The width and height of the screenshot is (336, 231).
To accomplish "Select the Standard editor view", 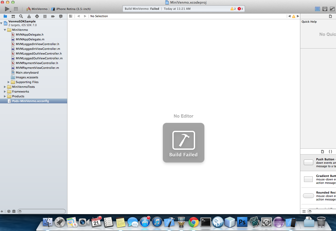I will (317, 9).
